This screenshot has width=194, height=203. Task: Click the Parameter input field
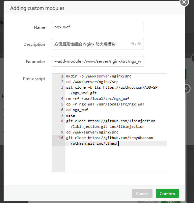pos(98,61)
